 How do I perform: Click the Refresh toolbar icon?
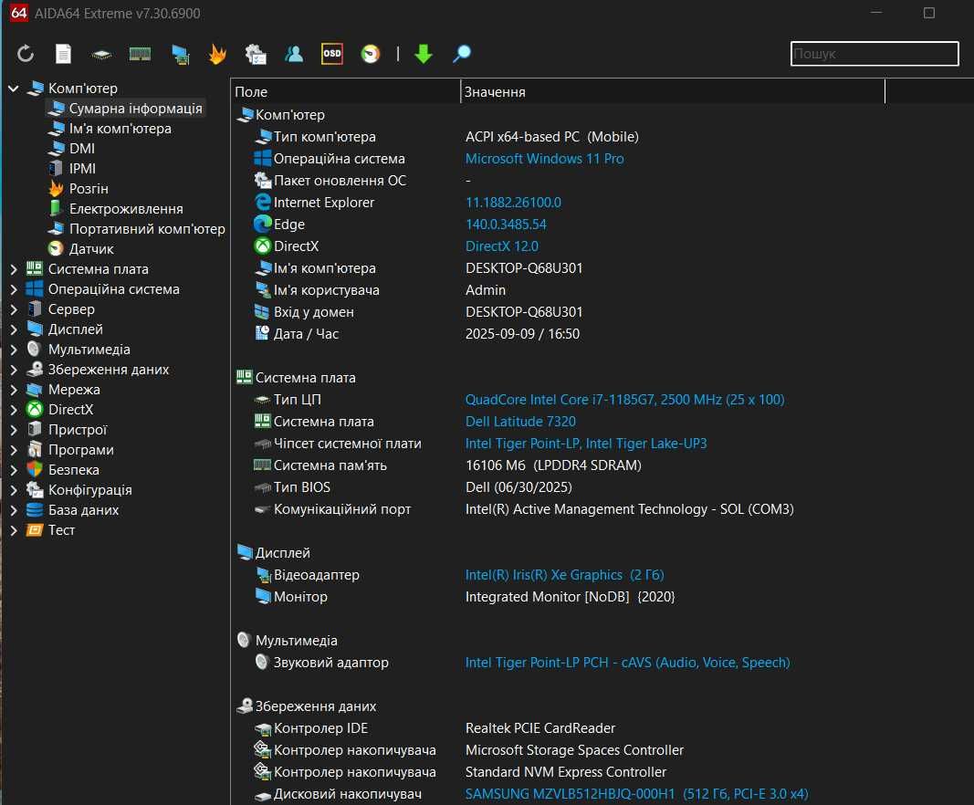pyautogui.click(x=26, y=54)
